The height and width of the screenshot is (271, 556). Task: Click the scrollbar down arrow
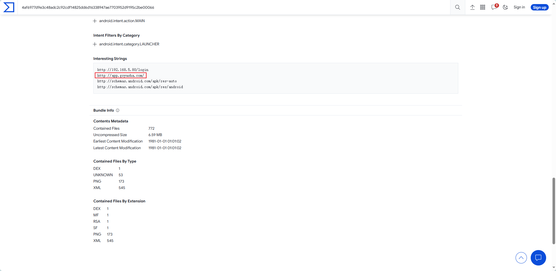554,268
